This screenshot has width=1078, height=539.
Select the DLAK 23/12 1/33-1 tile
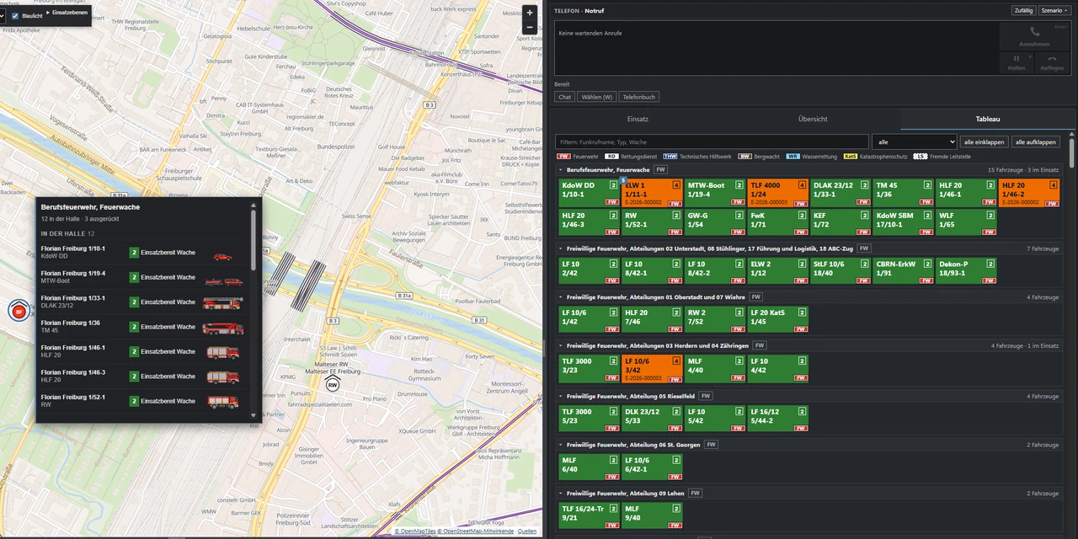841,193
